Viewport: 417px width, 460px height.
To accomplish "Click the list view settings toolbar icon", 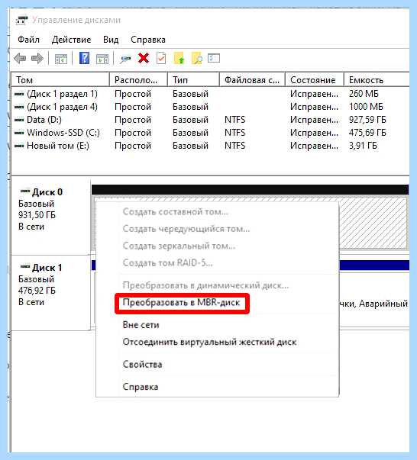I will (214, 58).
